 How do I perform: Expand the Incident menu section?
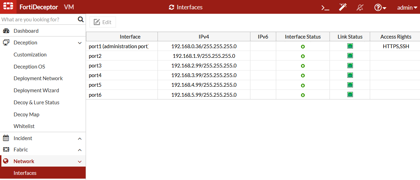[x=80, y=139]
